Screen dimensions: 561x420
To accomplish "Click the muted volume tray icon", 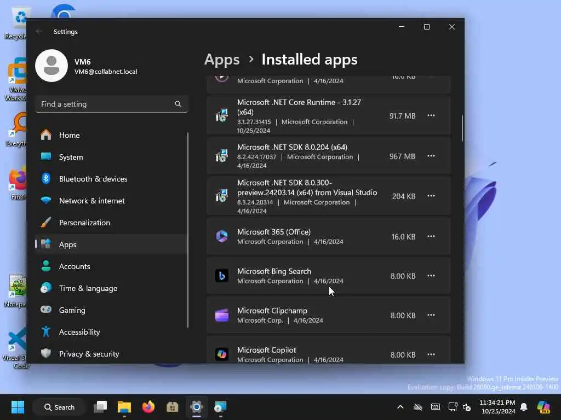I will [467, 407].
